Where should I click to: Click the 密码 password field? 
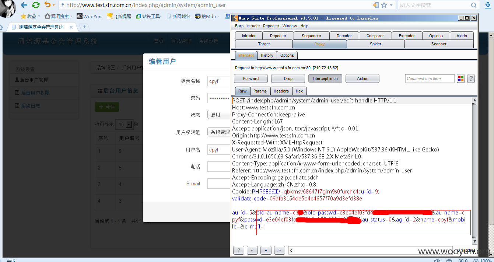[x=219, y=98]
